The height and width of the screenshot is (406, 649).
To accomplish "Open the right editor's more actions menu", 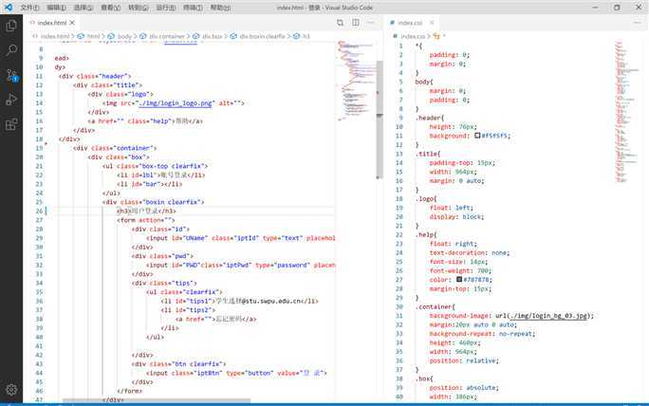I will [638, 23].
